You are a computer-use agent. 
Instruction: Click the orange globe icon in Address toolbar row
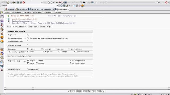(x=83, y=6)
